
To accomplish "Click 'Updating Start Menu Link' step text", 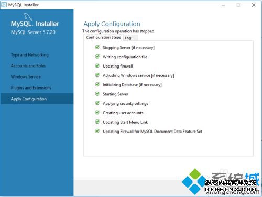I will point(125,122).
